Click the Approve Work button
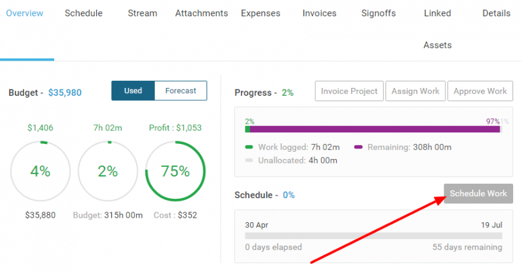The height and width of the screenshot is (271, 521). click(x=479, y=91)
